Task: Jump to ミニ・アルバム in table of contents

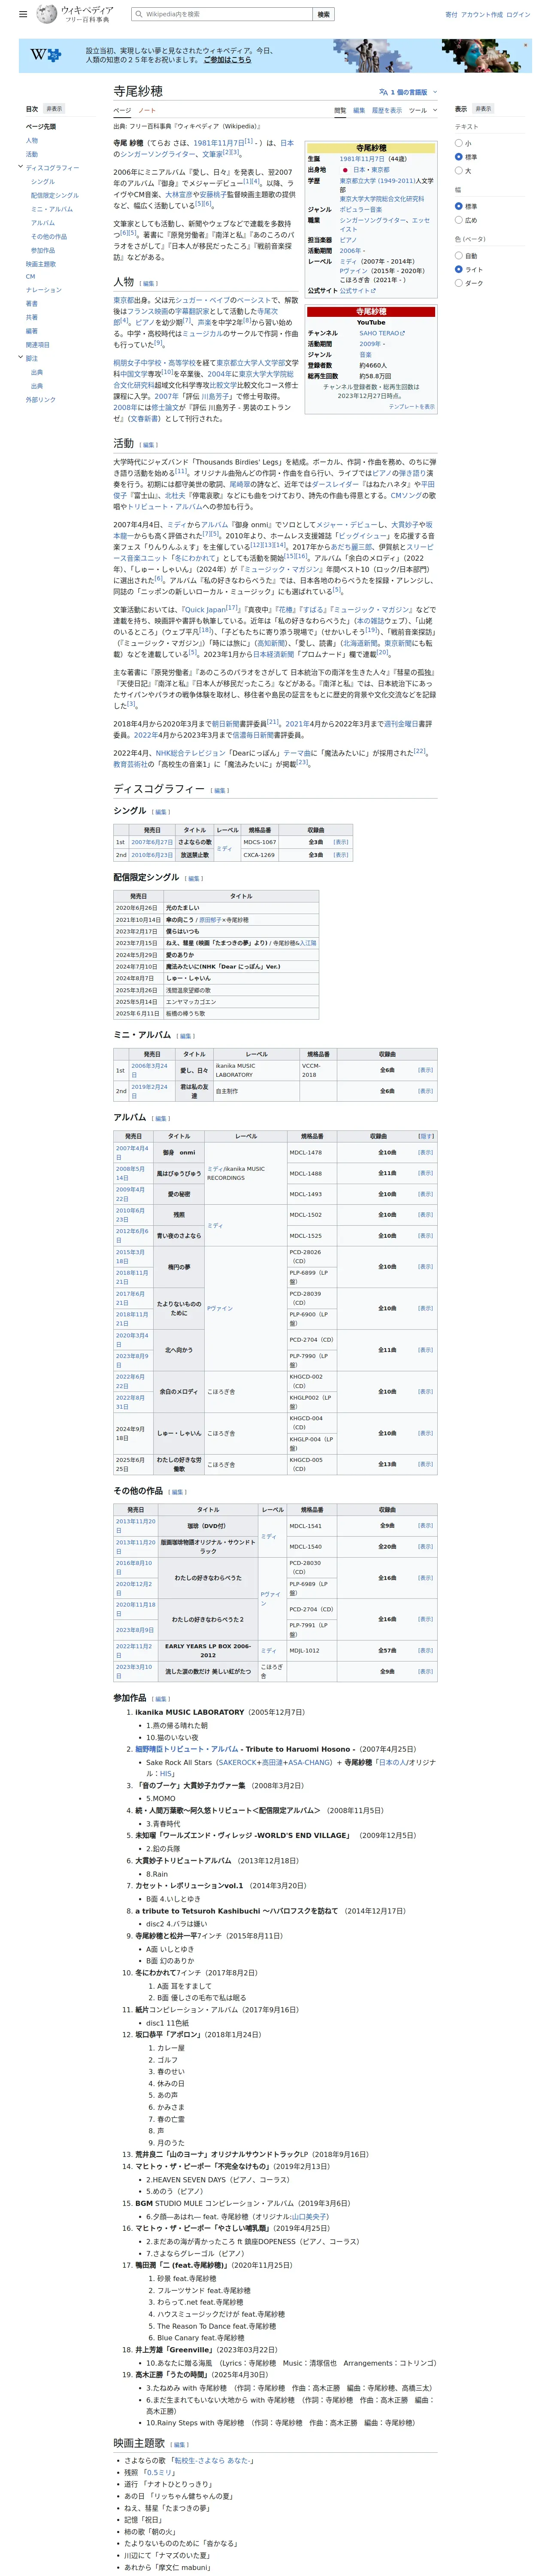Action: pos(52,209)
